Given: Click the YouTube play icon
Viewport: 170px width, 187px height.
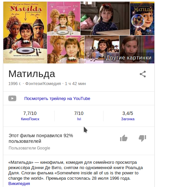Looking at the screenshot, I should pos(12,98).
